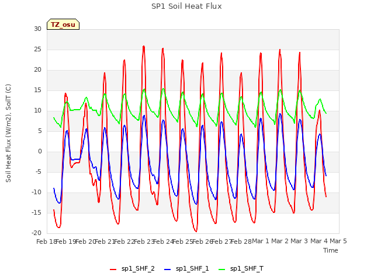Click the Mar 3 x-axis tick label
This screenshot has width=374, height=280.
pos(299,241)
